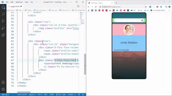Click the editor horizontal scrollbar thumb

click(24, 92)
